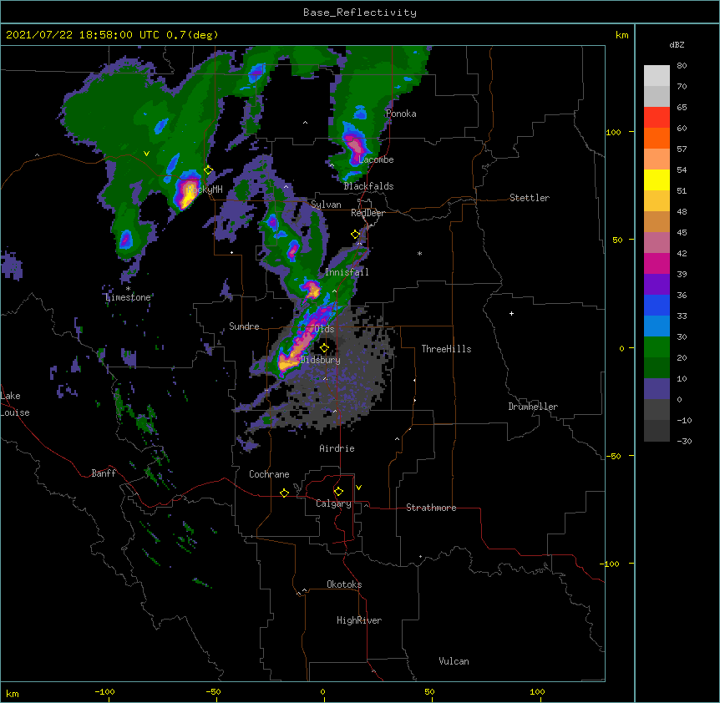Select the Olds city label

click(324, 329)
